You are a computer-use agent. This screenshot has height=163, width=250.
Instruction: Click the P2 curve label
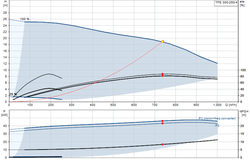[217, 126]
